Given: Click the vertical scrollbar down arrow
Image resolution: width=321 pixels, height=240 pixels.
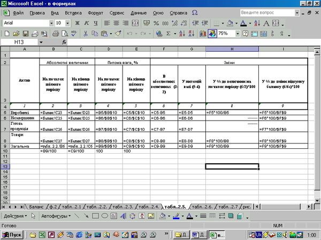Looking at the screenshot, I should pyautogui.click(x=317, y=200).
